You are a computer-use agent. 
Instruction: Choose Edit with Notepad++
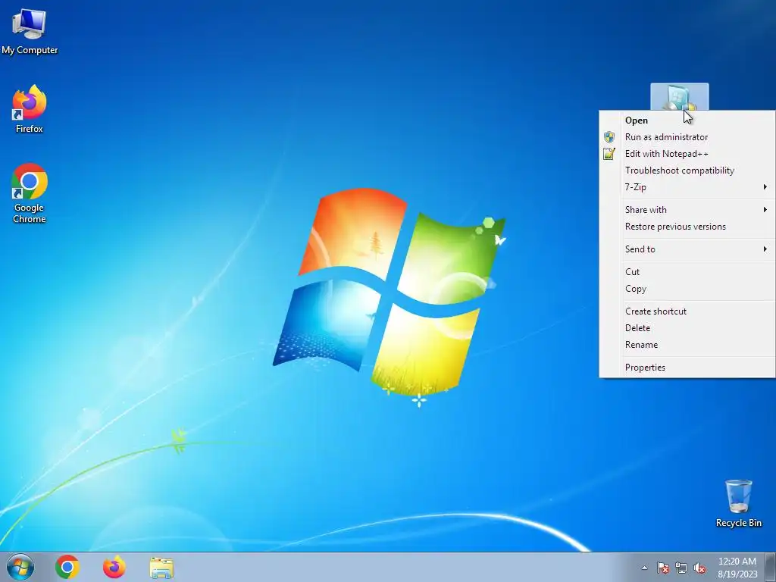687,154
